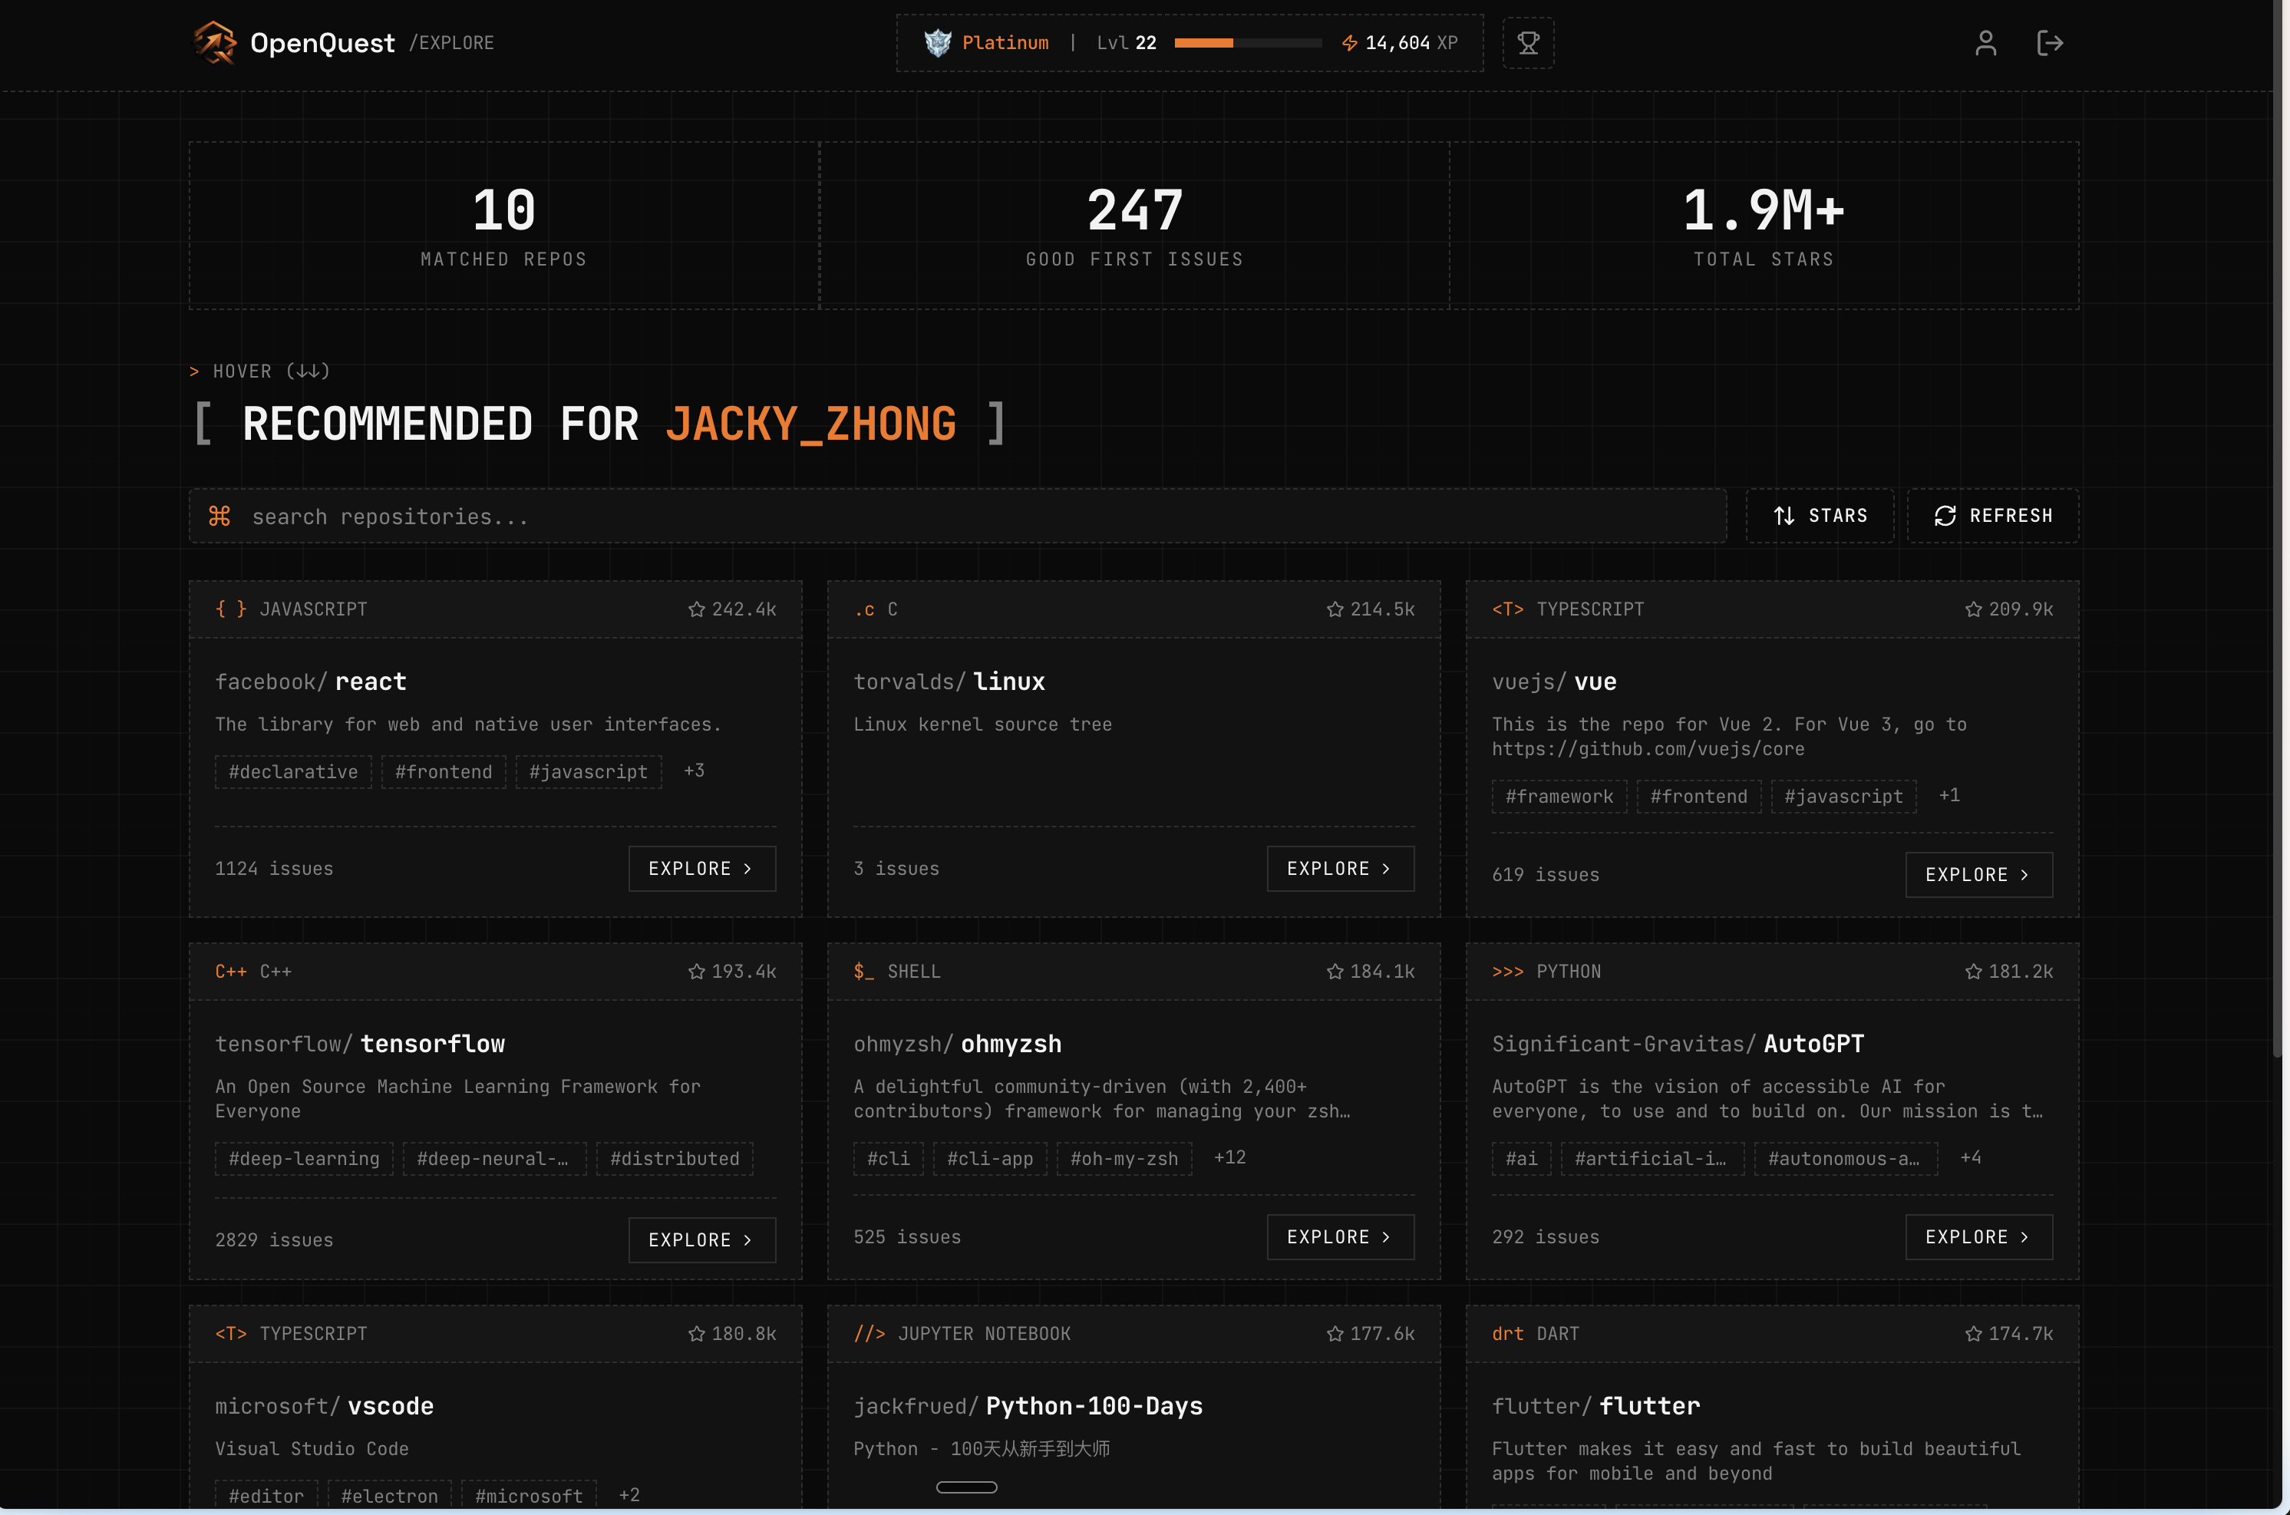
Task: Select the #frontend tag on vue card
Action: click(1698, 796)
